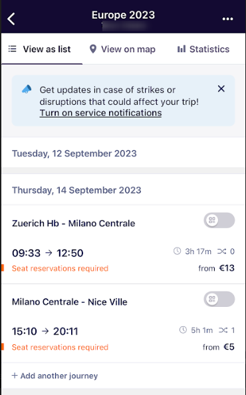Click the megaphone notification icon
Screen dimensions: 246x395
(27, 89)
